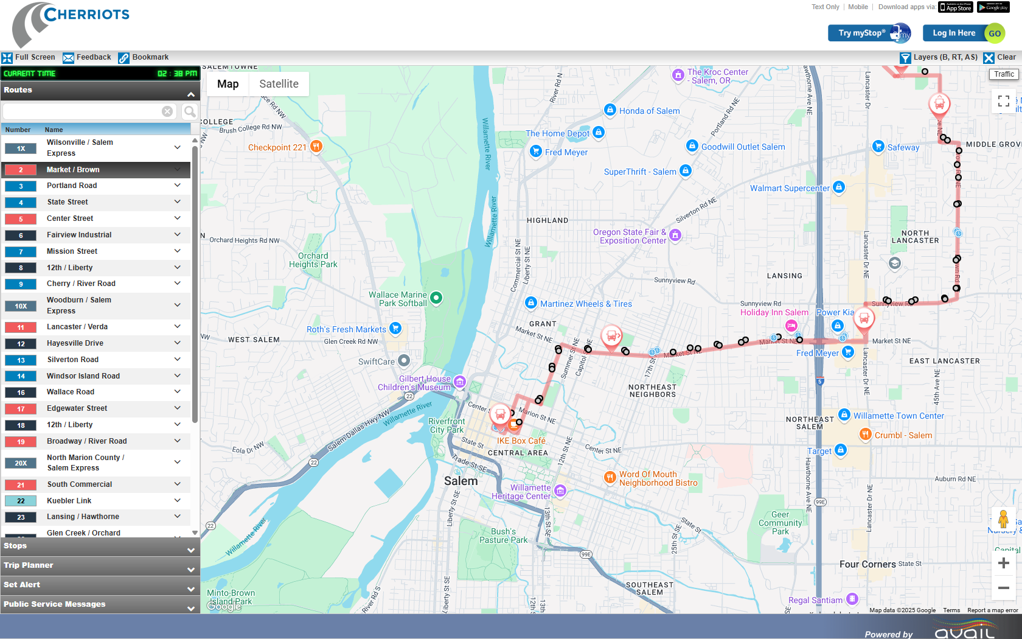Toggle the Traffic overlay
Screen dimensions: 1022x639
[1004, 74]
